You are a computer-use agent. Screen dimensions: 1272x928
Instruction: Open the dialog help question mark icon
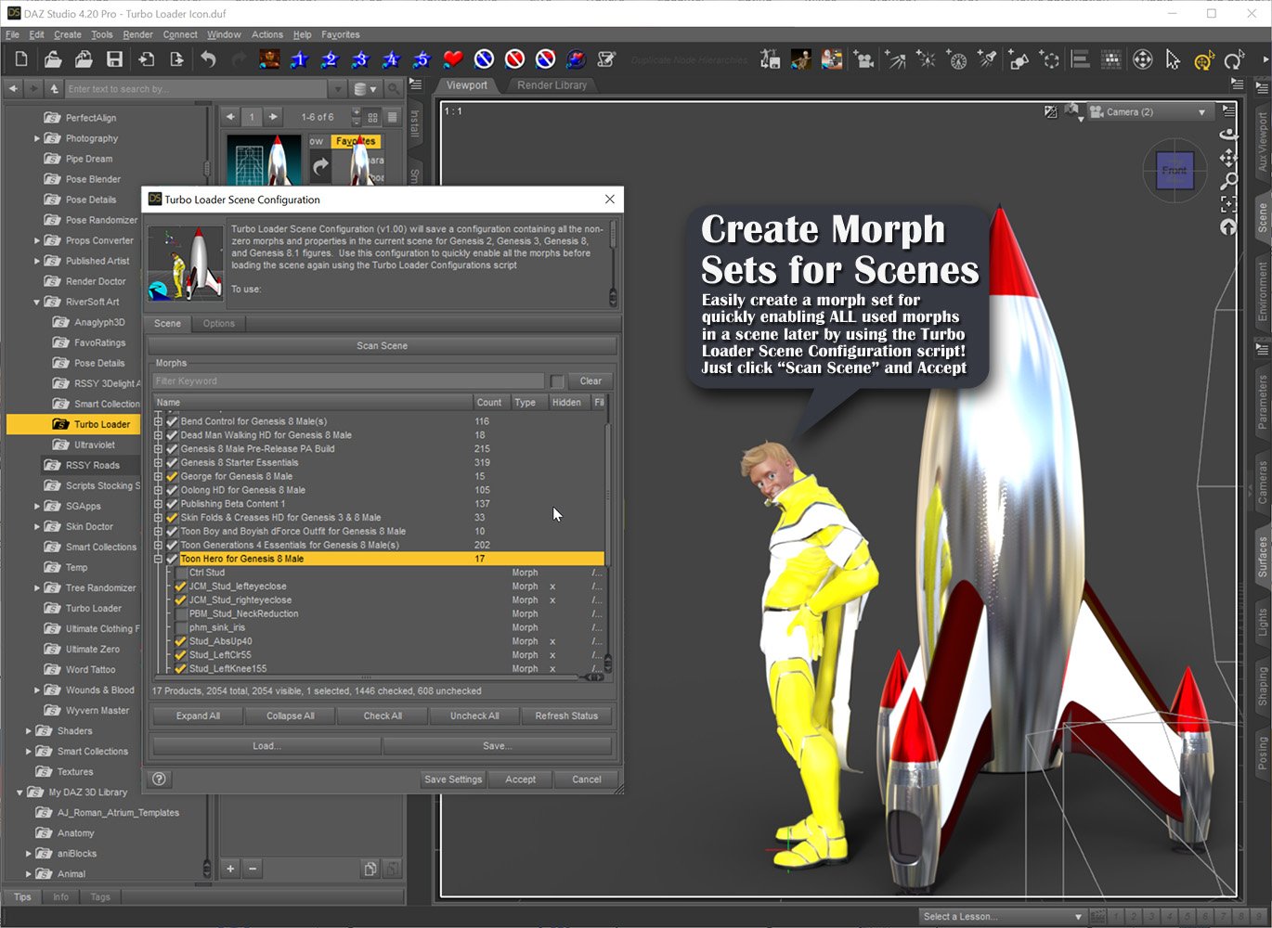click(160, 780)
